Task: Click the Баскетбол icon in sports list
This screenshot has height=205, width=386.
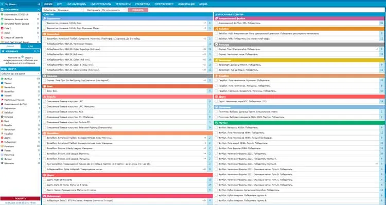Action: point(2,87)
